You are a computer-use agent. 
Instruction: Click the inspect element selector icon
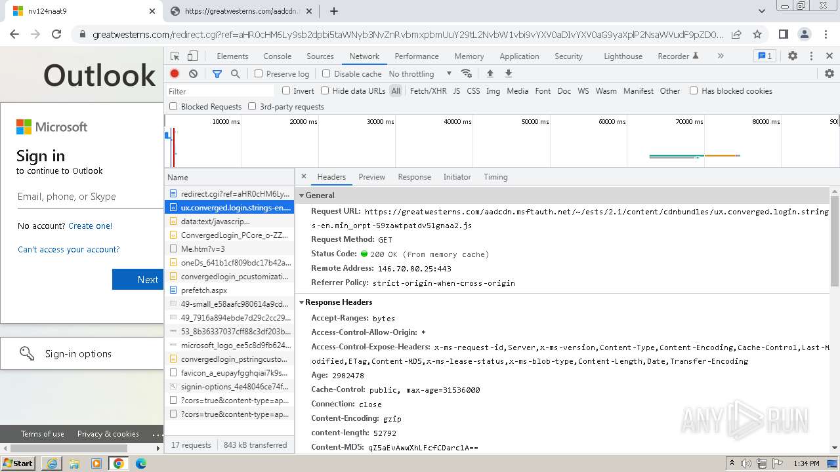(x=175, y=56)
